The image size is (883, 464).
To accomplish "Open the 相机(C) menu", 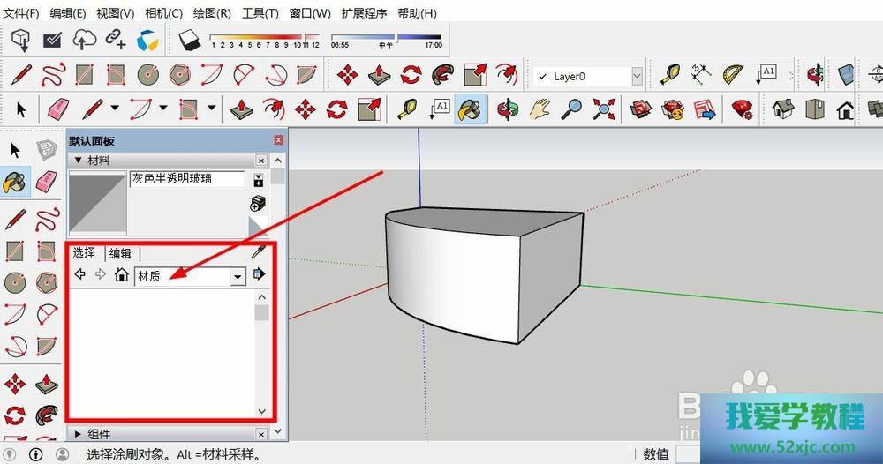I will click(163, 13).
